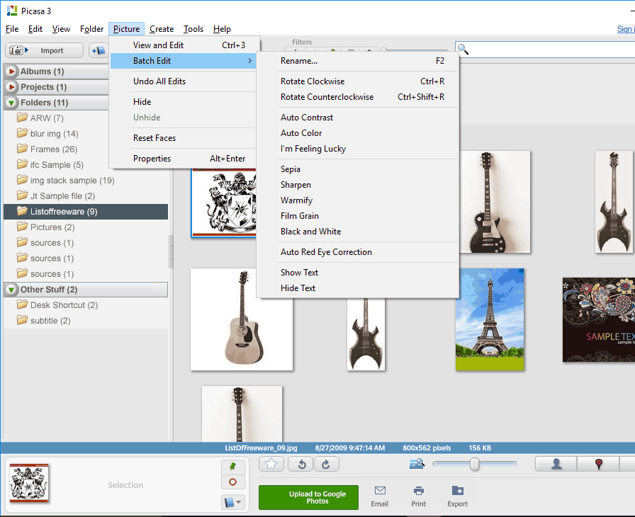Apply Auto Contrast batch edit
The height and width of the screenshot is (517, 635).
point(358,118)
